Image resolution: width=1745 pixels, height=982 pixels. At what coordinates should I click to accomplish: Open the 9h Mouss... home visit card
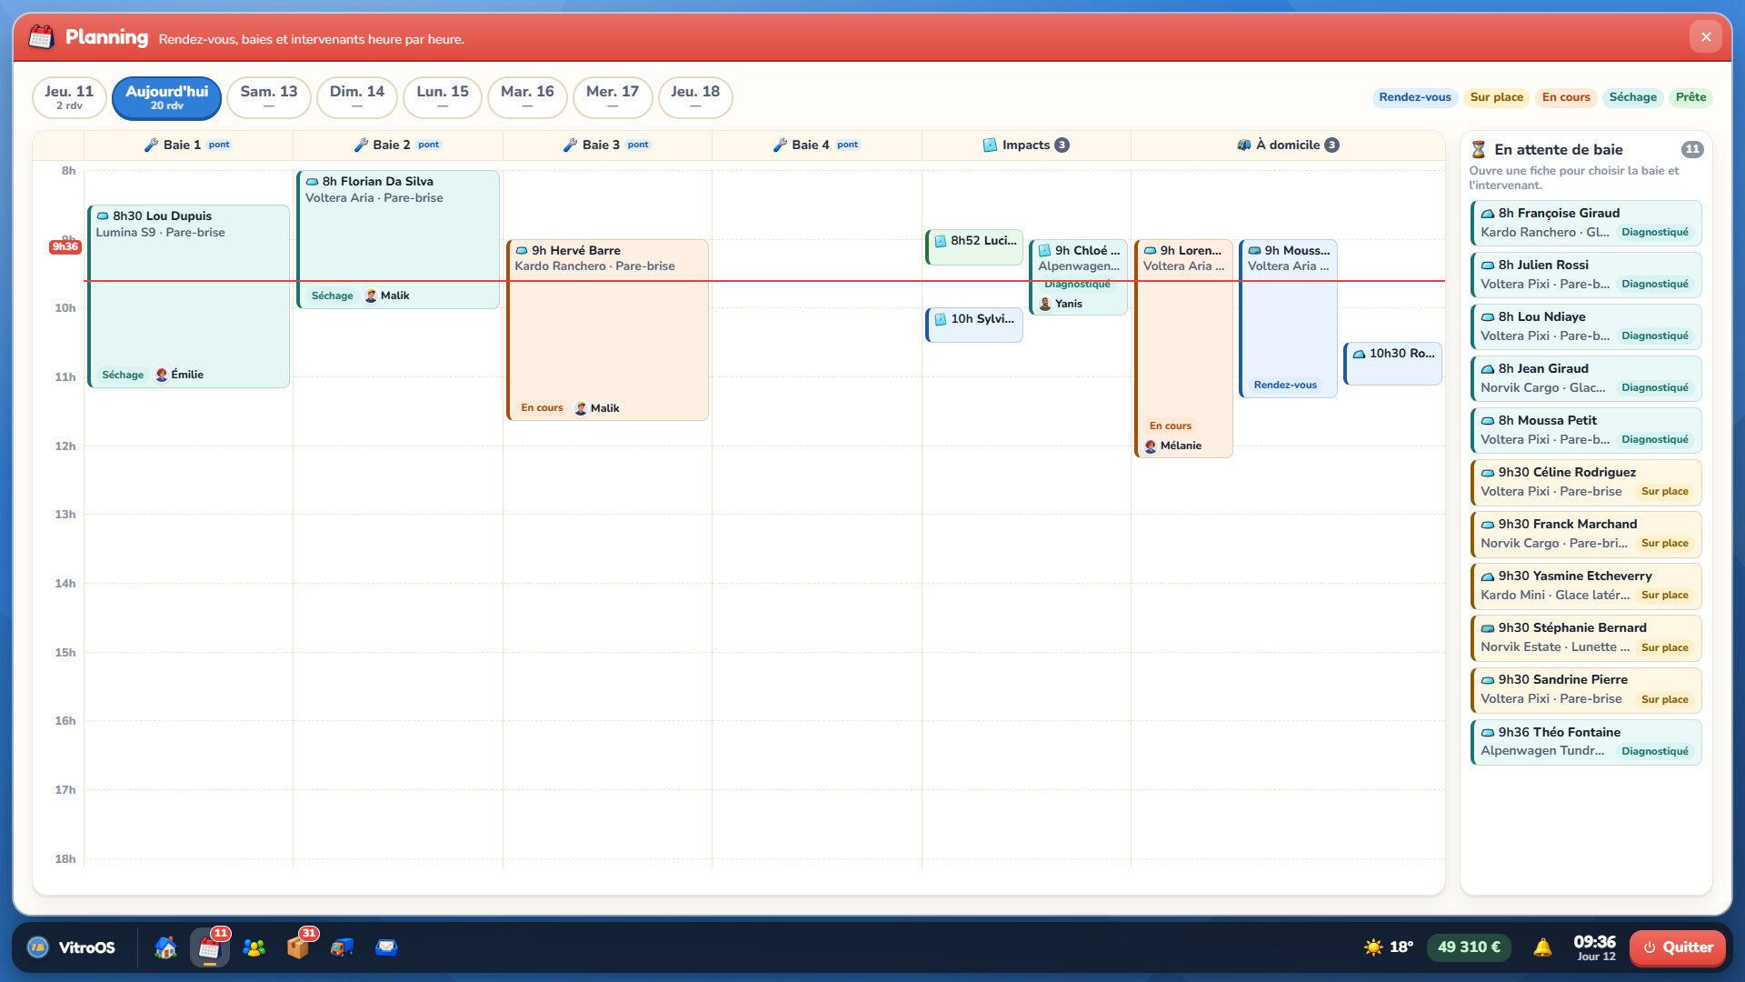click(x=1288, y=319)
